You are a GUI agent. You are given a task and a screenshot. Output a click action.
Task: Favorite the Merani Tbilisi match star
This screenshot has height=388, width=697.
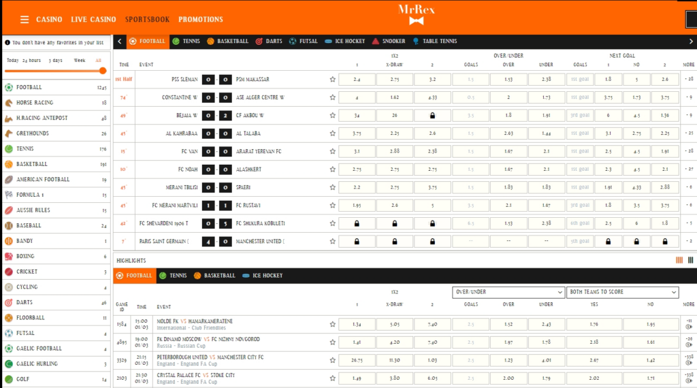tap(332, 188)
